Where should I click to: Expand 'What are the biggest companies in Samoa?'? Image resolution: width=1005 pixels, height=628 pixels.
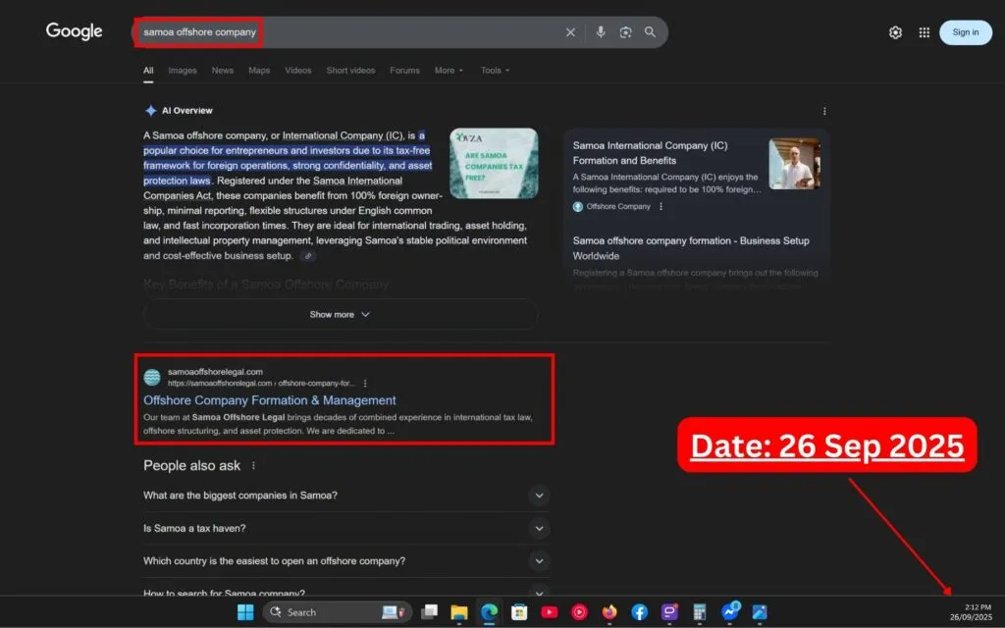pyautogui.click(x=539, y=496)
